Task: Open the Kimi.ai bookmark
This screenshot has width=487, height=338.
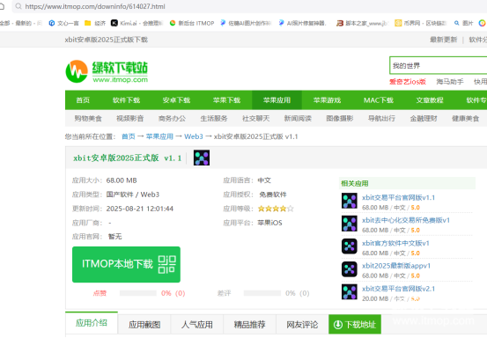Action: pyautogui.click(x=137, y=23)
